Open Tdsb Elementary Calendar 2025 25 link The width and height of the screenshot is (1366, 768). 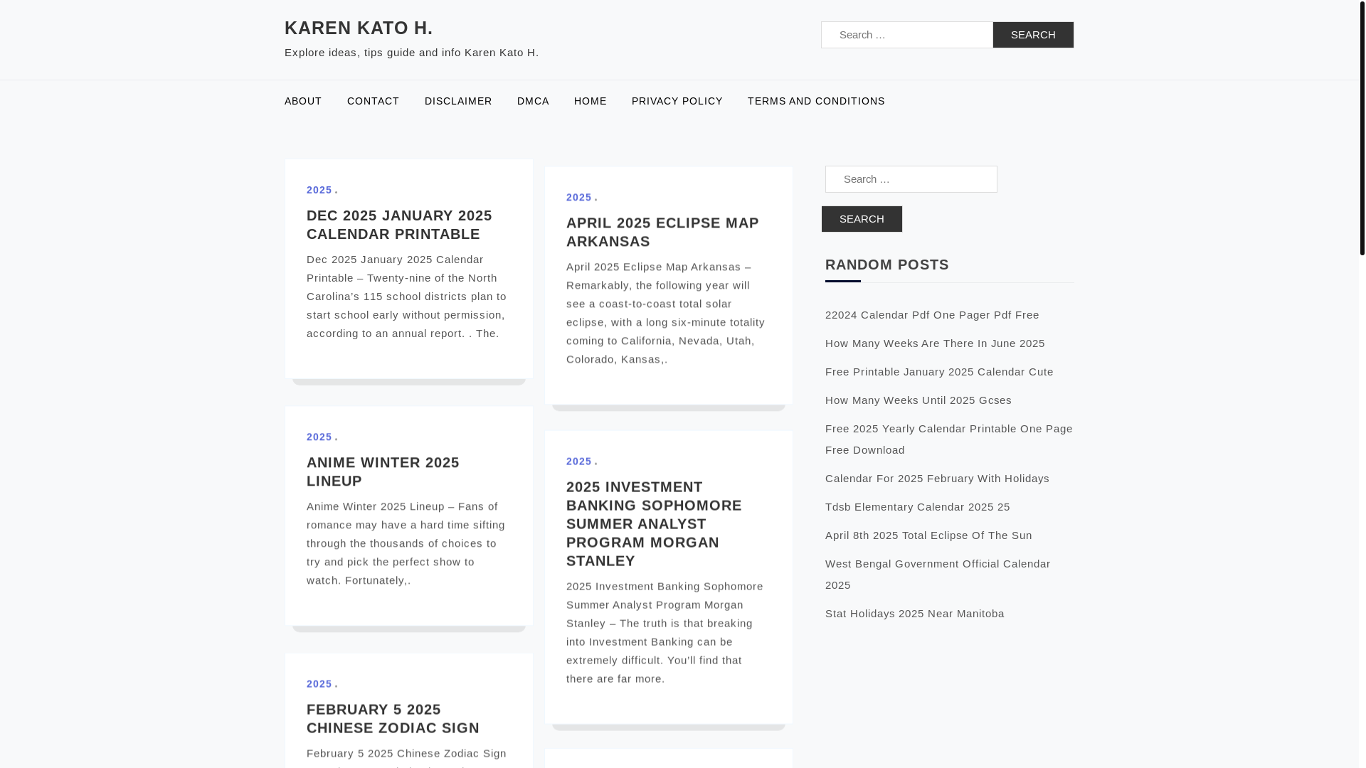[x=918, y=506]
